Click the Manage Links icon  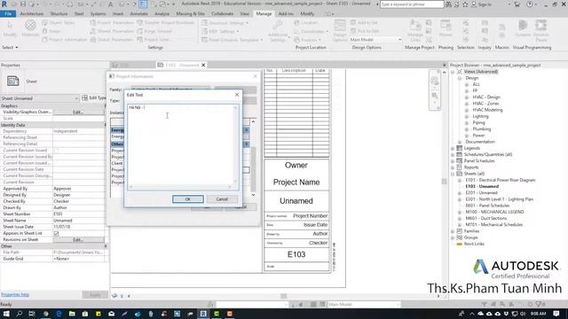[x=415, y=26]
